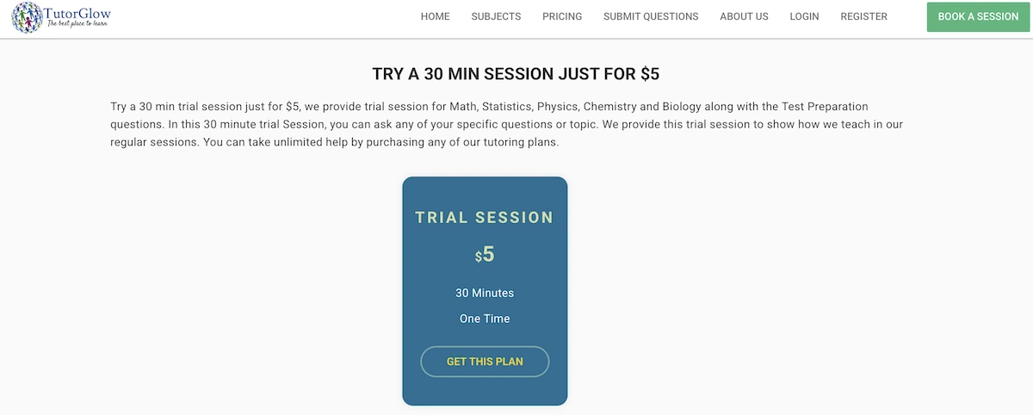The height and width of the screenshot is (415, 1033).
Task: Click the small dollar sign in card price
Action: click(478, 257)
